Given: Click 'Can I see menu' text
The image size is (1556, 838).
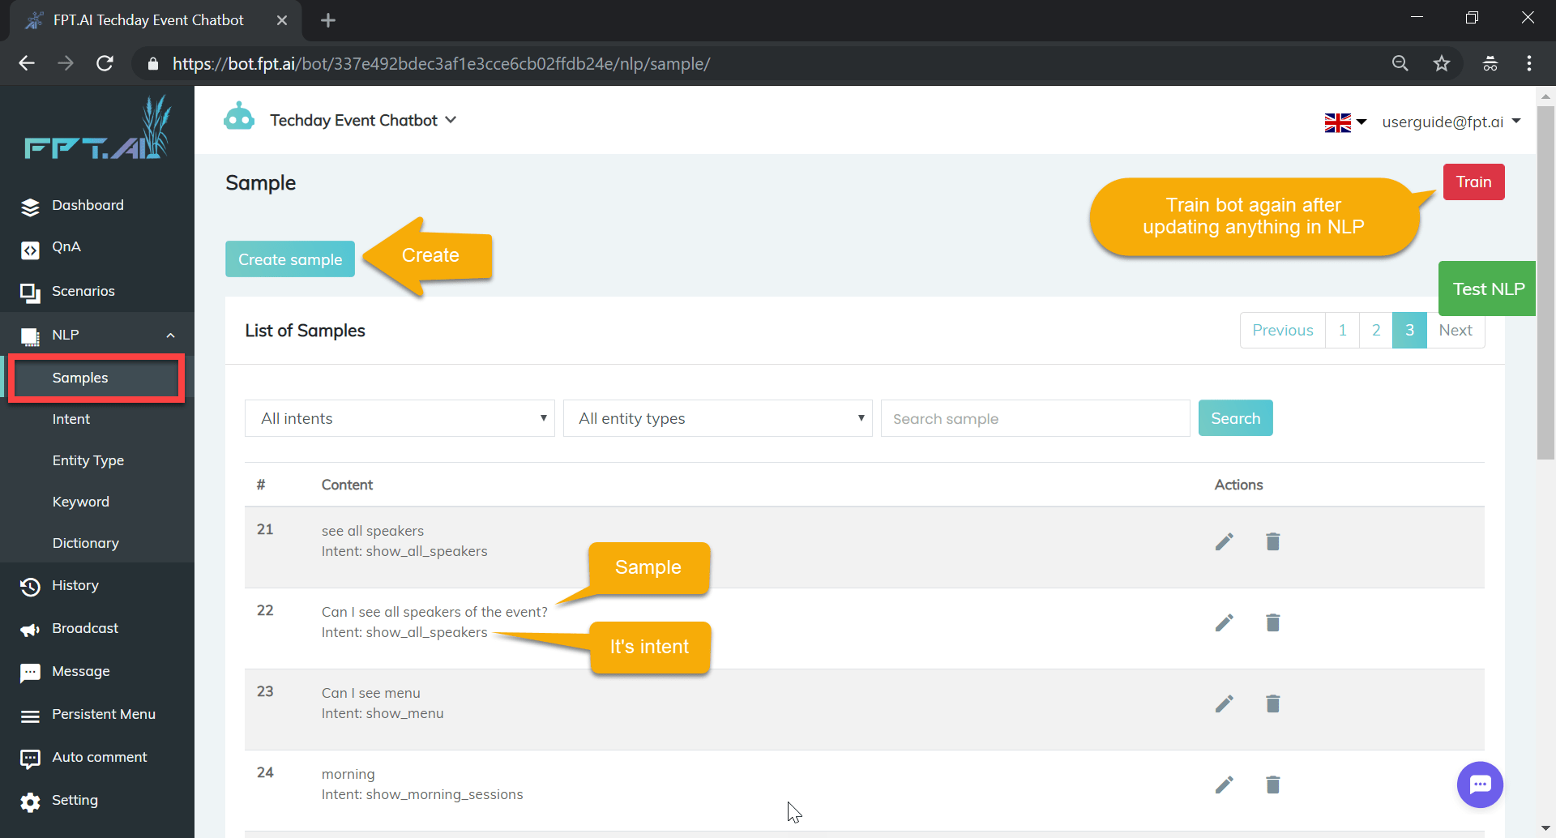Looking at the screenshot, I should [x=370, y=693].
